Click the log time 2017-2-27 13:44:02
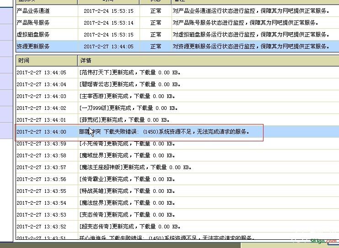Image resolution: width=339 pixels, height=248 pixels. [41, 108]
